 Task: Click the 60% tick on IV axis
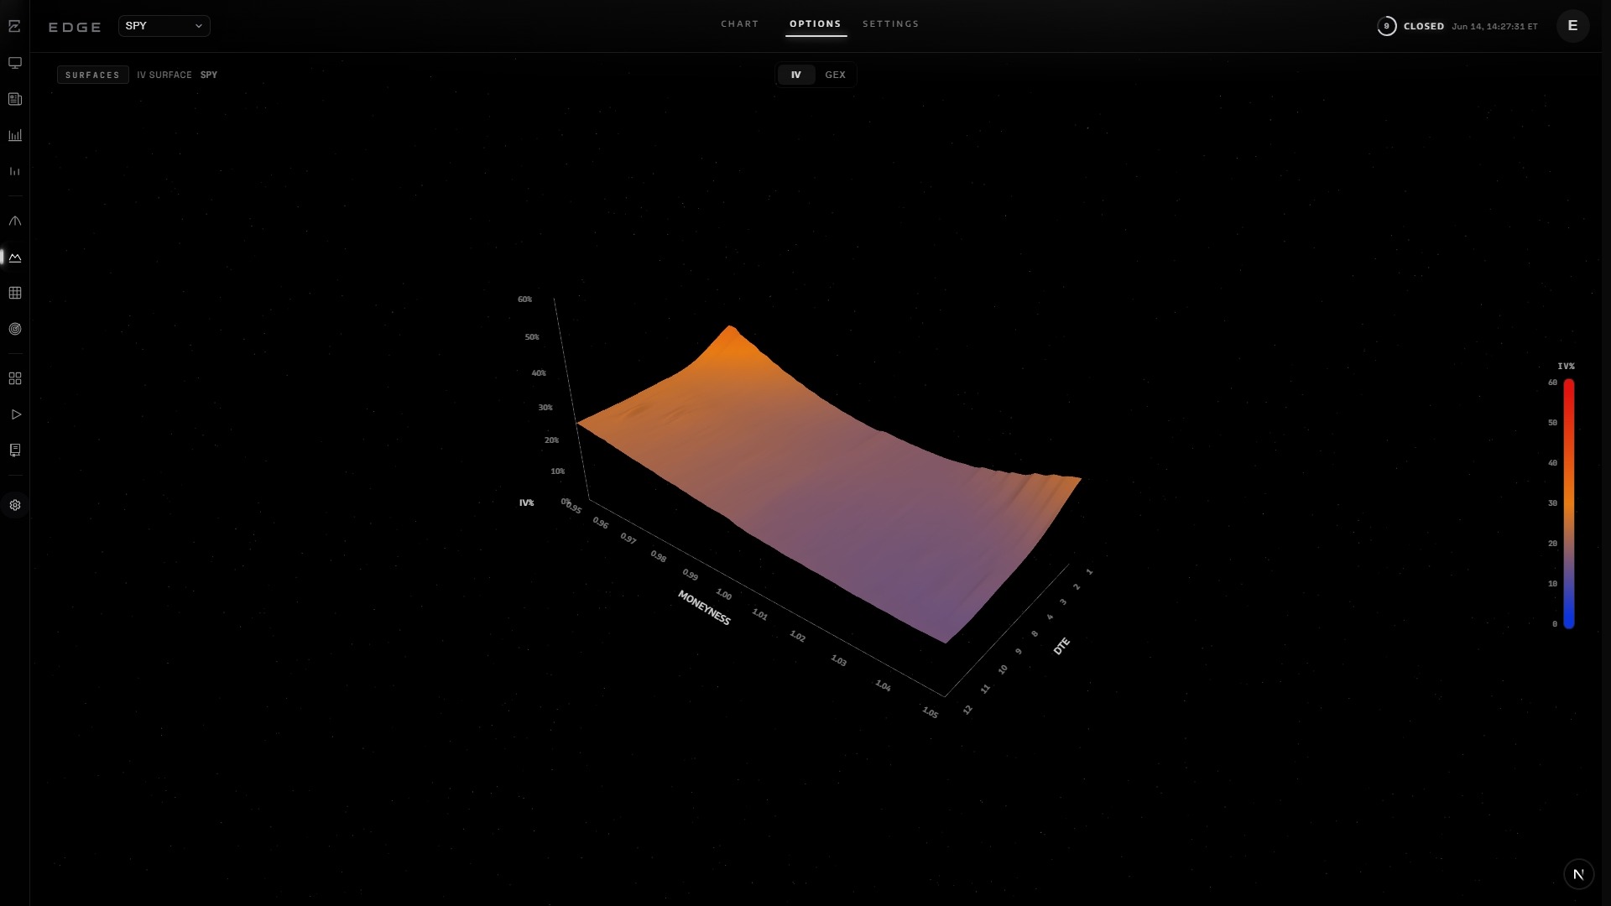(x=524, y=299)
